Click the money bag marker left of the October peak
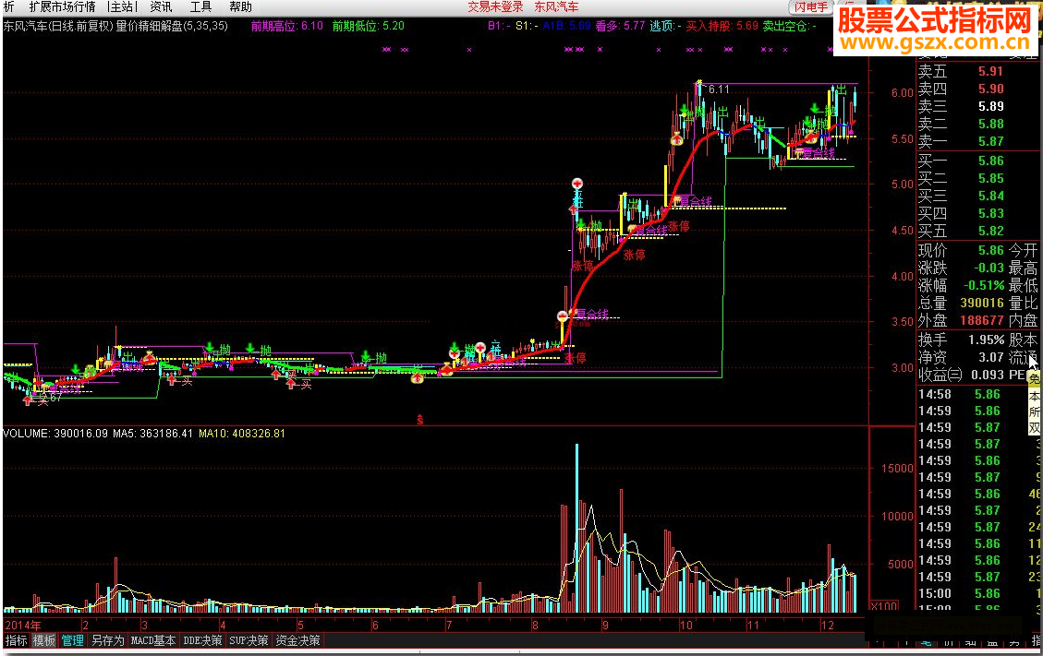 tap(676, 139)
